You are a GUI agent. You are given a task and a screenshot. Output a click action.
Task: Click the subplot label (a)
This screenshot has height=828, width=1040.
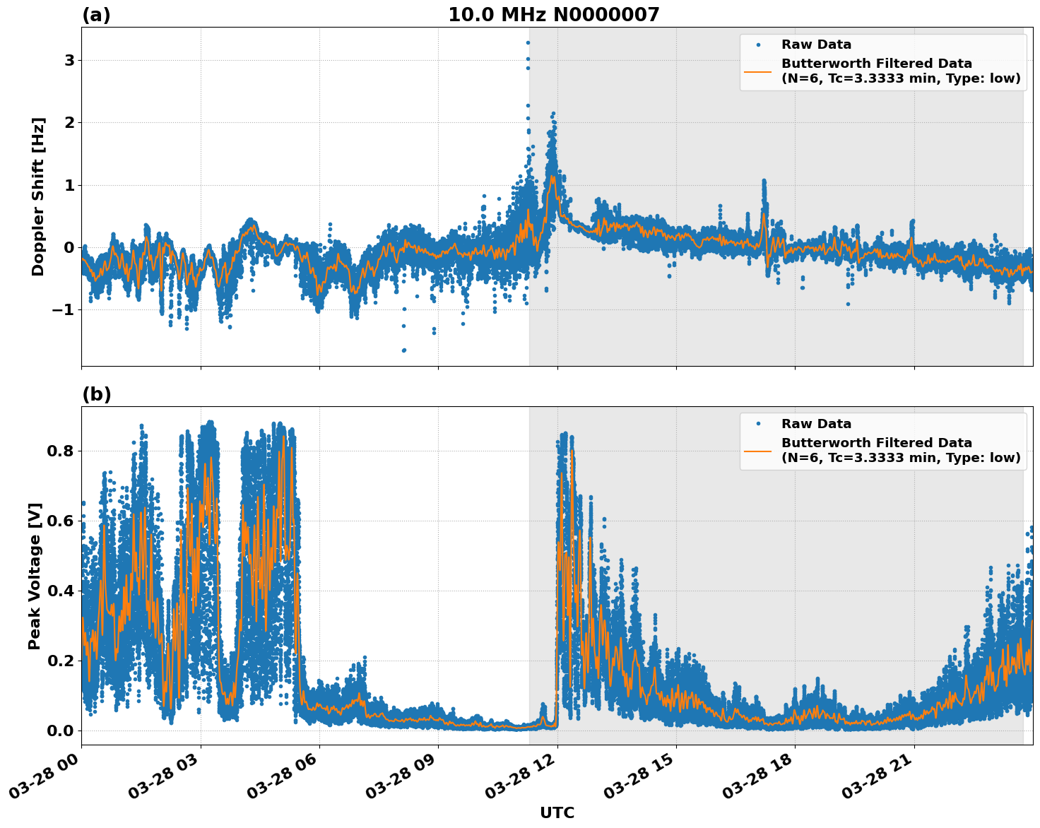click(x=97, y=13)
